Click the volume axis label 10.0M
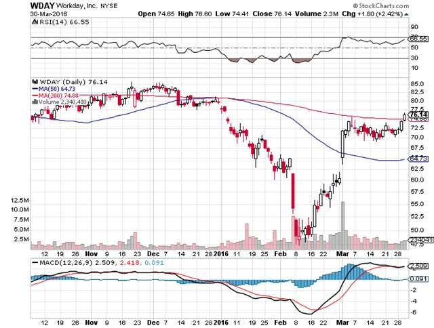This screenshot has height=328, width=434. pos(20,209)
